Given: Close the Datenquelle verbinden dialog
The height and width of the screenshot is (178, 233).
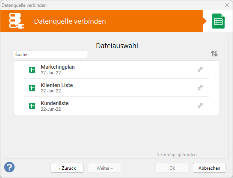Looking at the screenshot, I should (x=227, y=5).
